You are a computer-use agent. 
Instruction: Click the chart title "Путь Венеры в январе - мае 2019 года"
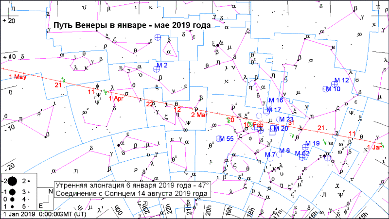point(132,25)
